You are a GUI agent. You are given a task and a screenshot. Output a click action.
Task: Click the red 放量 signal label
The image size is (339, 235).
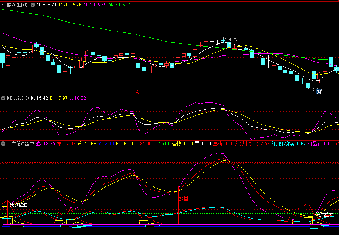pos(184,198)
